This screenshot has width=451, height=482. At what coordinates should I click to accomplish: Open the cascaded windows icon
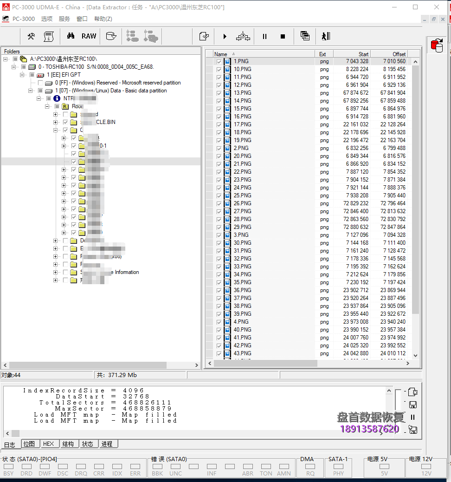coord(305,36)
